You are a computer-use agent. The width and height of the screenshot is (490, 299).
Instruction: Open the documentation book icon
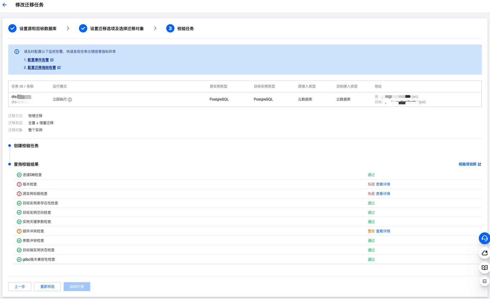484,267
